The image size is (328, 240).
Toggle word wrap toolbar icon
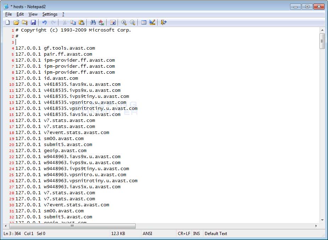point(113,22)
